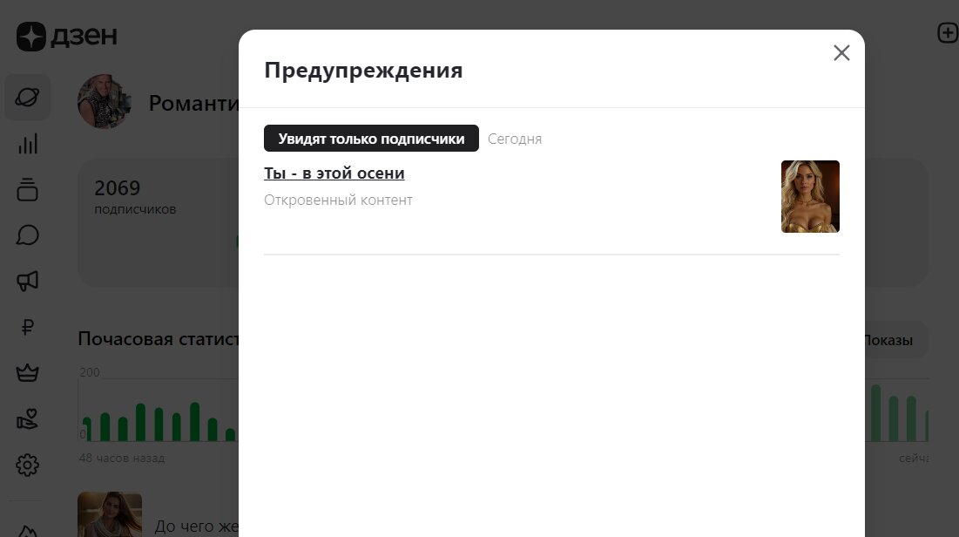Click the Дзен logo

pyautogui.click(x=67, y=36)
